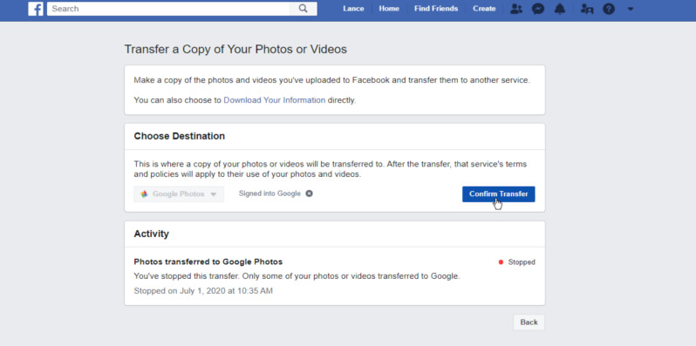
Task: Focus the Facebook Search field
Action: [x=168, y=9]
